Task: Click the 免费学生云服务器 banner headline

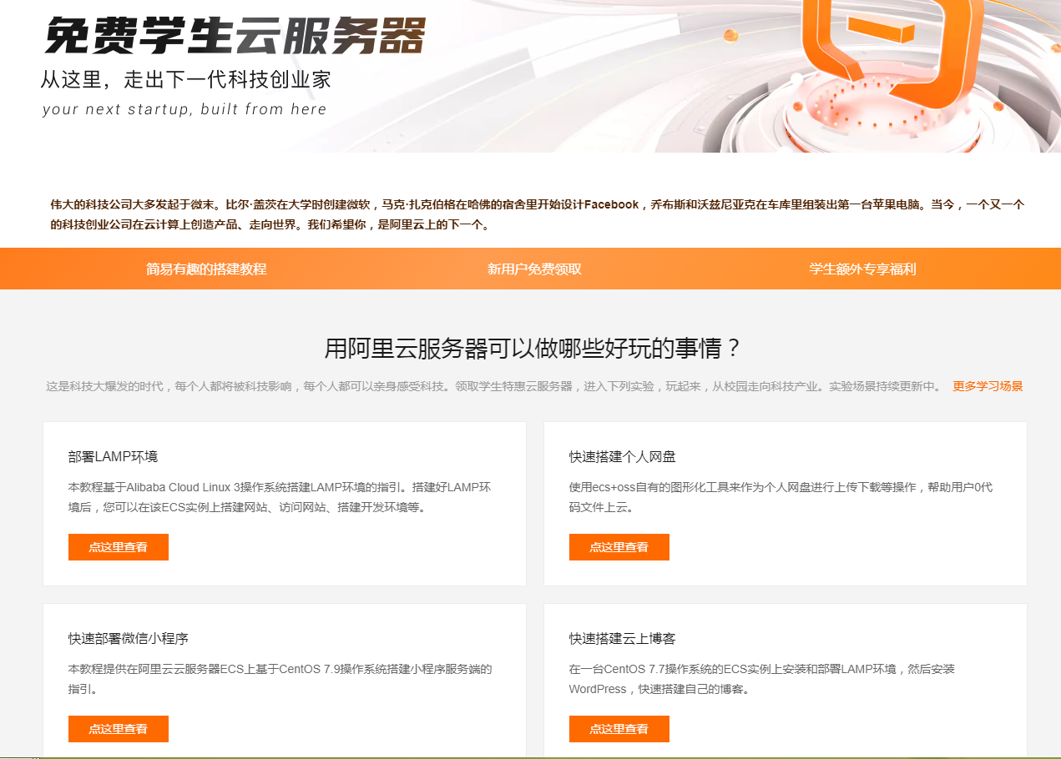Action: tap(235, 35)
